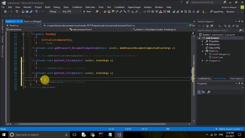245x138 pixels.
Task: Click the Open File folder icon
Action: pos(23,11)
